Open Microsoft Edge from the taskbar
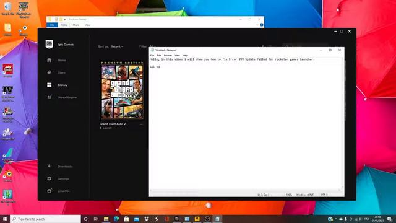 pyautogui.click(x=116, y=219)
